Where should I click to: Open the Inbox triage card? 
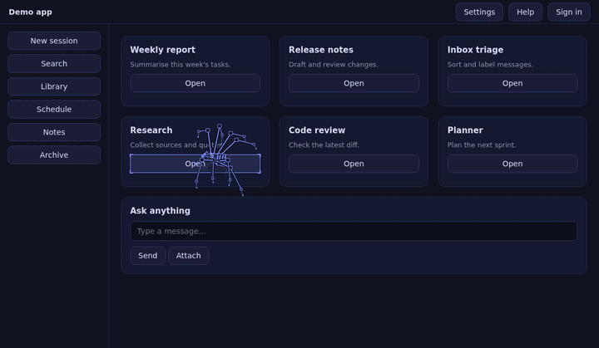coord(512,83)
